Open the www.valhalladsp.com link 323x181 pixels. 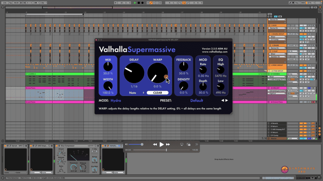tap(214, 52)
